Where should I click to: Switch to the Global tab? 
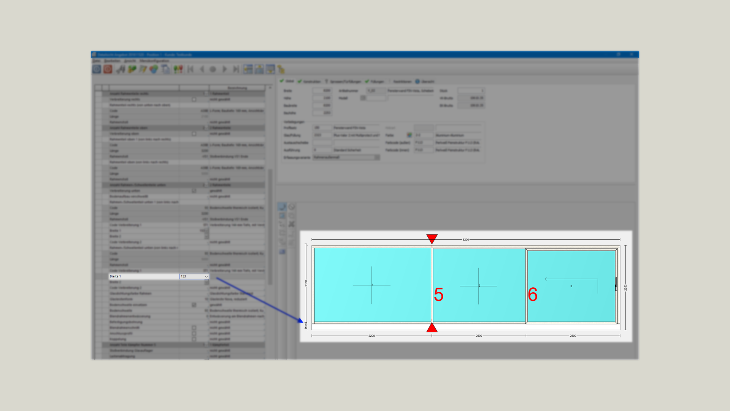pyautogui.click(x=287, y=81)
